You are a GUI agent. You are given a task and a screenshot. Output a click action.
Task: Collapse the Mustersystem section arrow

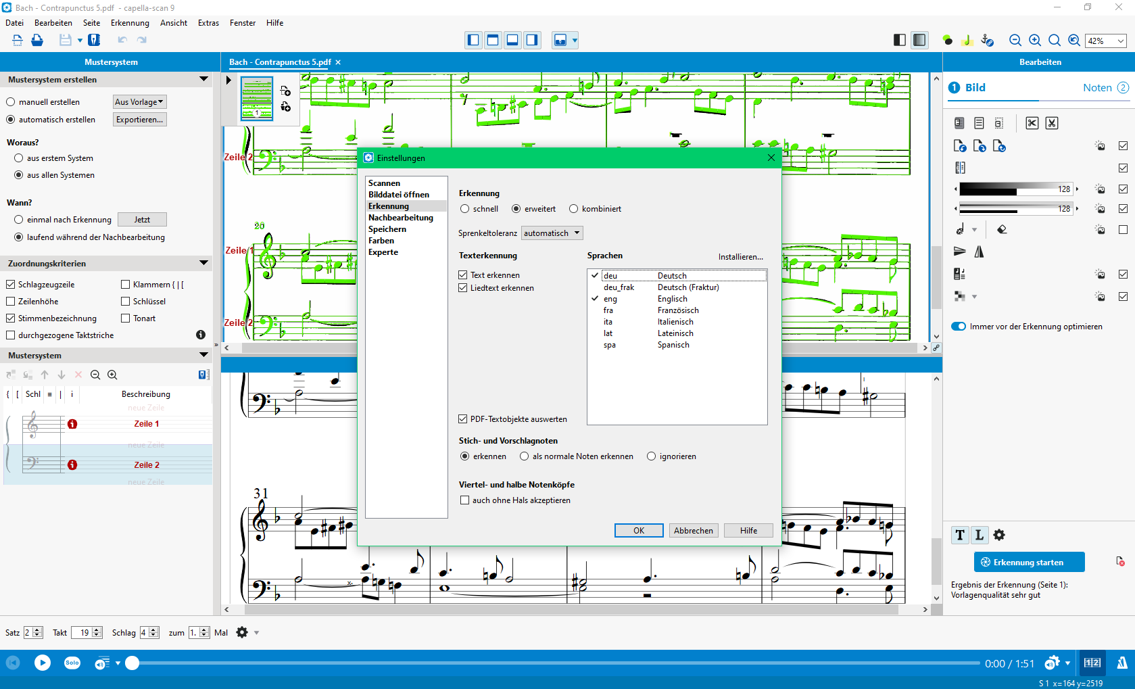203,355
